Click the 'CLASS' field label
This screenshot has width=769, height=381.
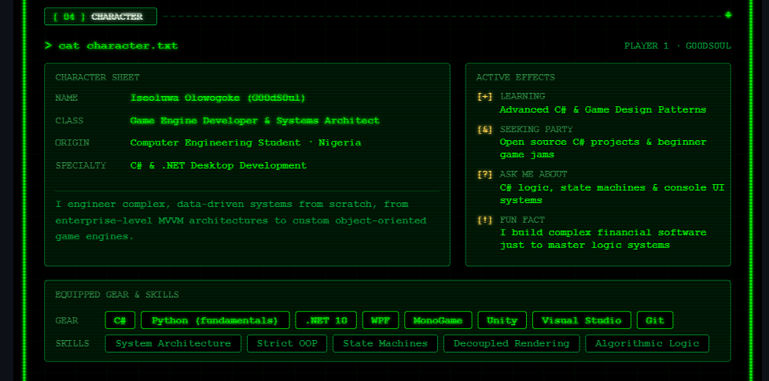[69, 120]
